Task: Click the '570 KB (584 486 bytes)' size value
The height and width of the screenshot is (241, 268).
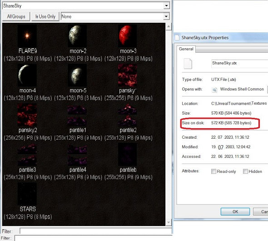Action: pos(231,113)
